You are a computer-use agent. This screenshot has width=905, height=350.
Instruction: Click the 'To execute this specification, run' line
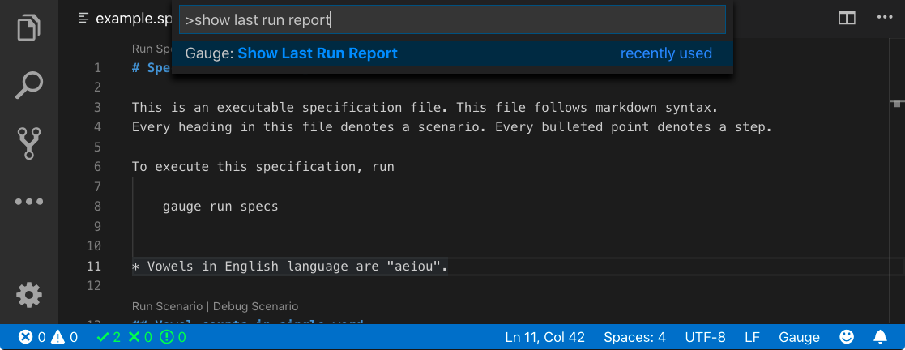click(x=263, y=167)
